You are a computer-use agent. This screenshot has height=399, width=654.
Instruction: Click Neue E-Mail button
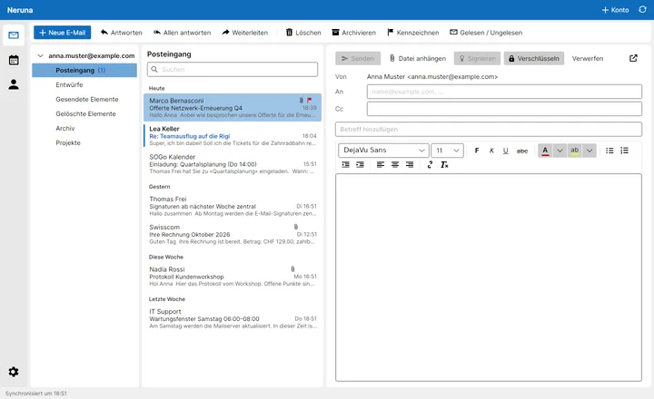click(x=62, y=33)
